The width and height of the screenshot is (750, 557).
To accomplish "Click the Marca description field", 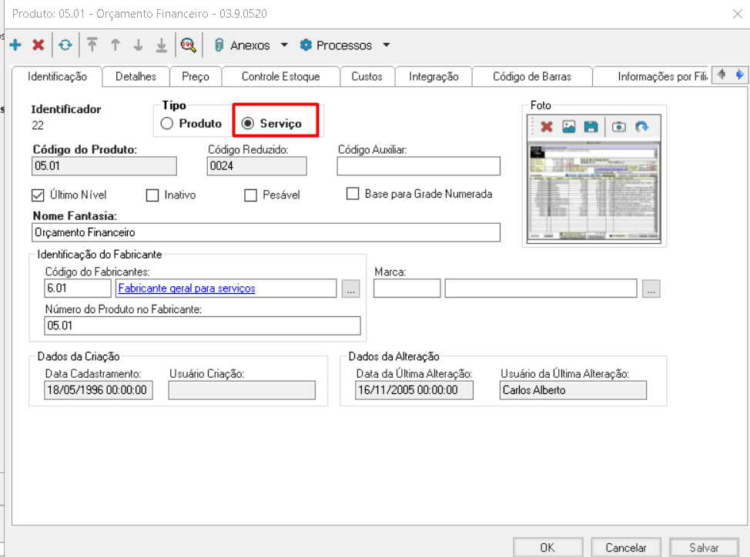I will point(541,289).
